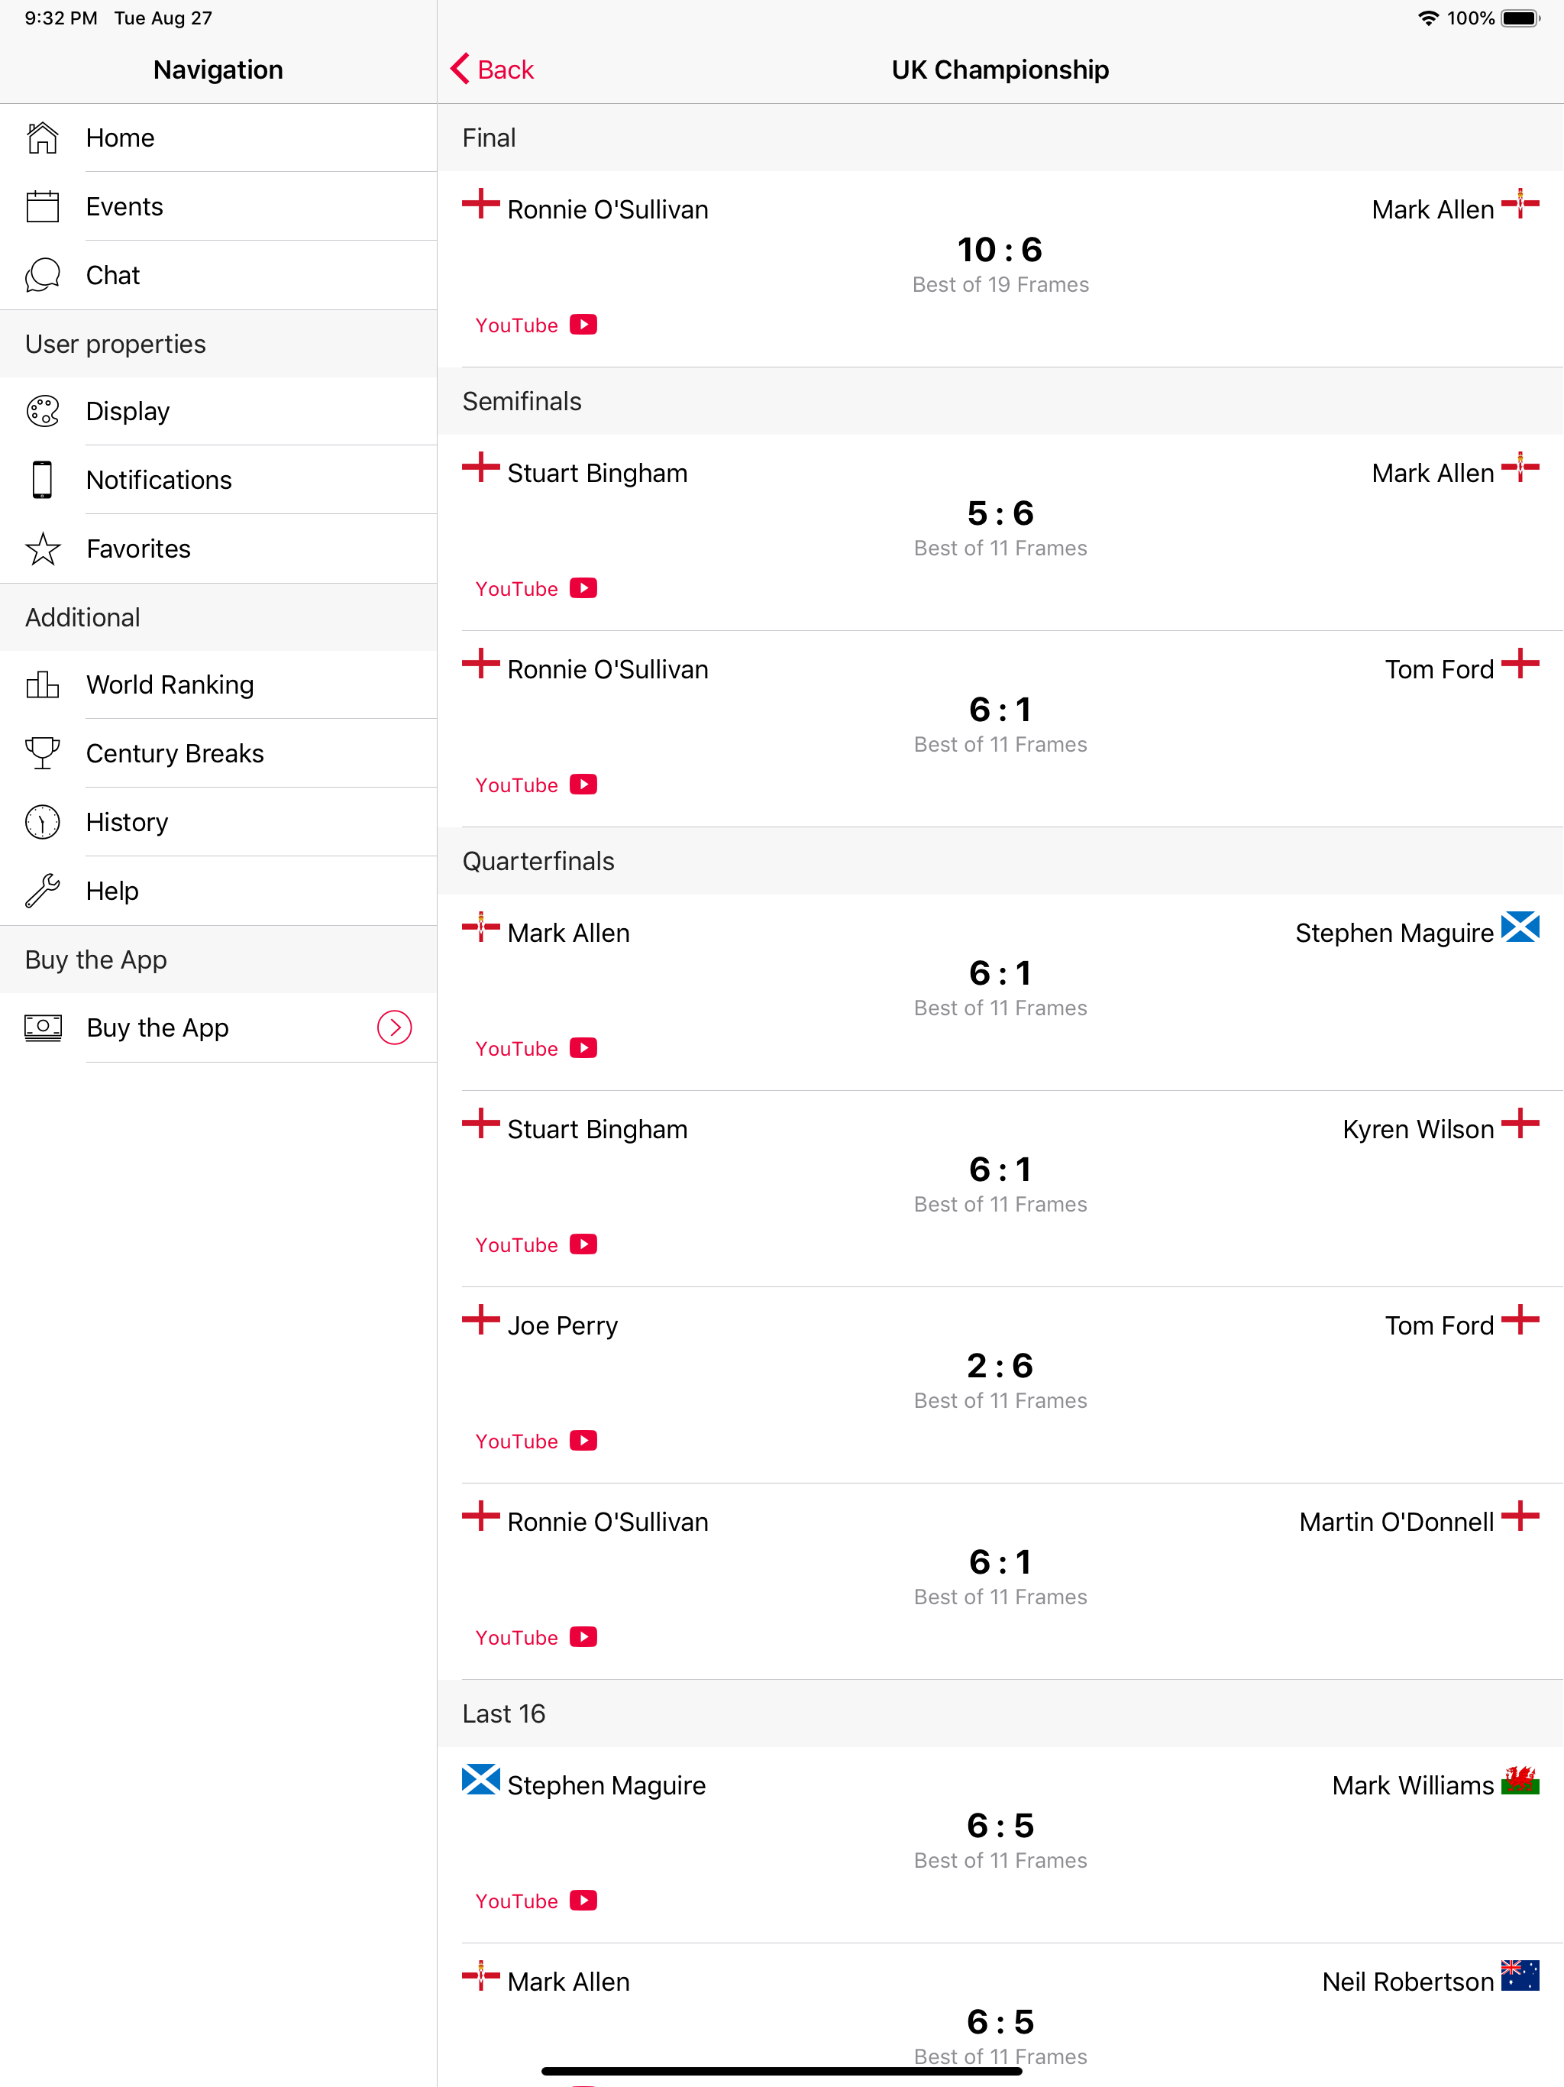Tap the Chat speech bubble icon
Image resolution: width=1564 pixels, height=2087 pixels.
43,276
